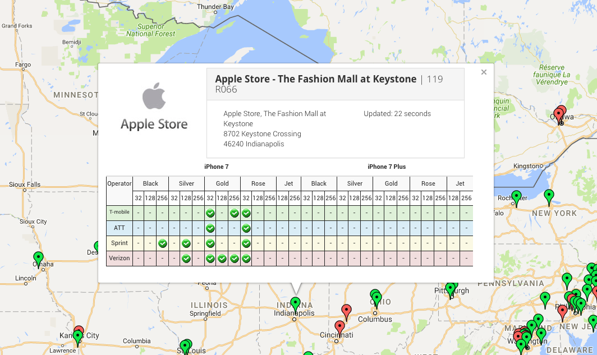Click the 'Superior National Forest' map label
The height and width of the screenshot is (355, 597).
151,30
